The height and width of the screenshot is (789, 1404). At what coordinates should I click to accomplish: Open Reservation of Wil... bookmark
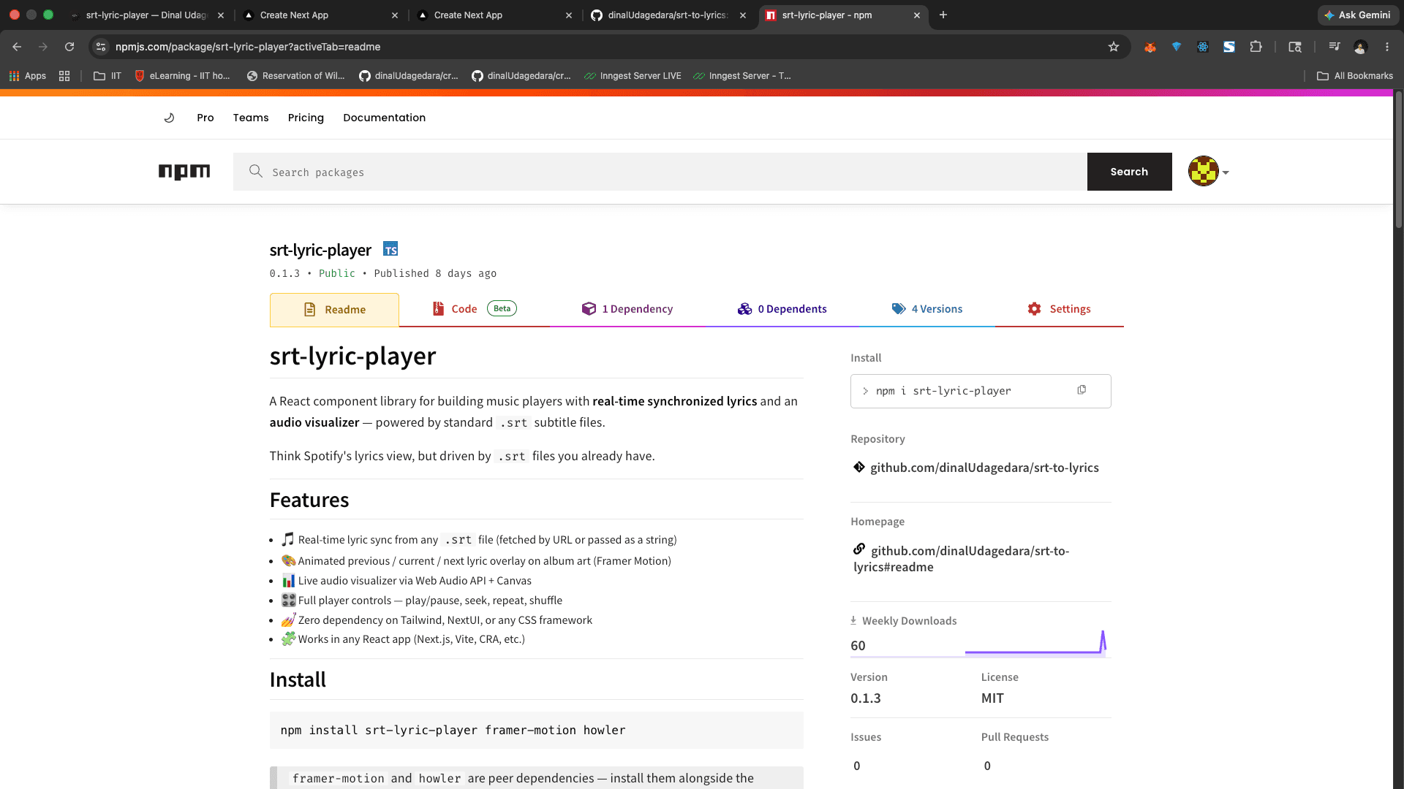click(x=295, y=76)
